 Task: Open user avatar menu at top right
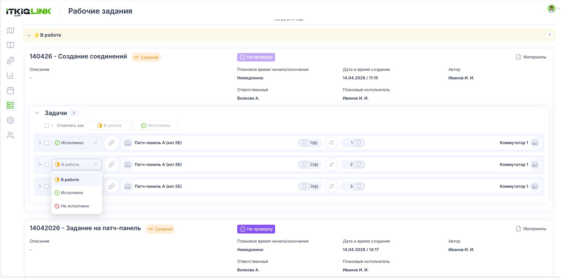click(x=552, y=8)
